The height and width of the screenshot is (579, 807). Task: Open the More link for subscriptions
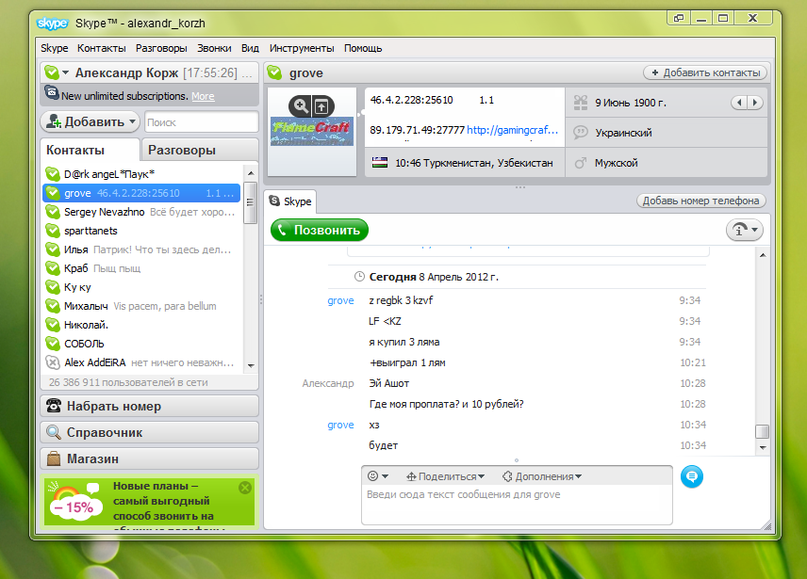click(203, 96)
